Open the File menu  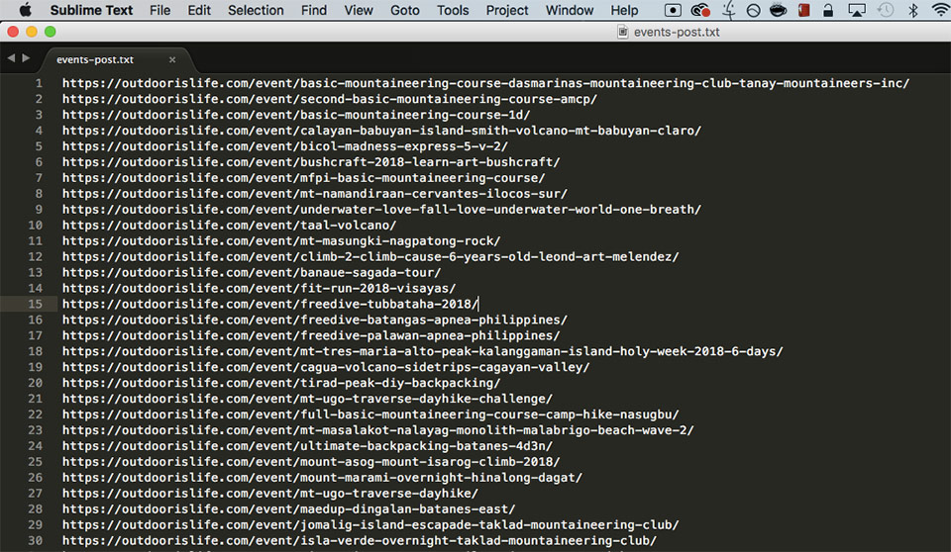coord(160,10)
